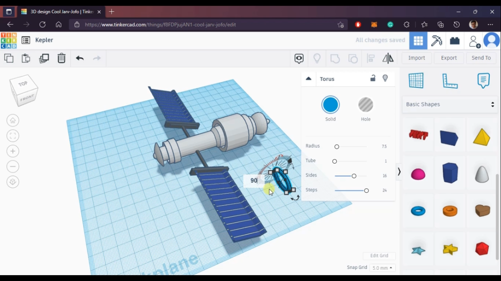Click the Edit Grid button

(379, 256)
